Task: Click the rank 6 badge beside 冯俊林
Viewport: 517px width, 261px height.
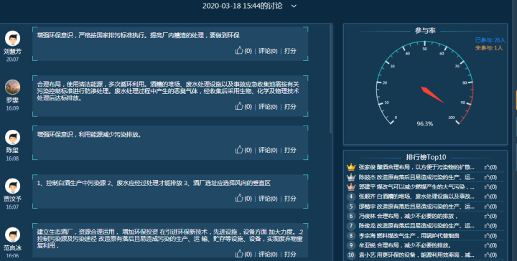Action: [x=351, y=216]
